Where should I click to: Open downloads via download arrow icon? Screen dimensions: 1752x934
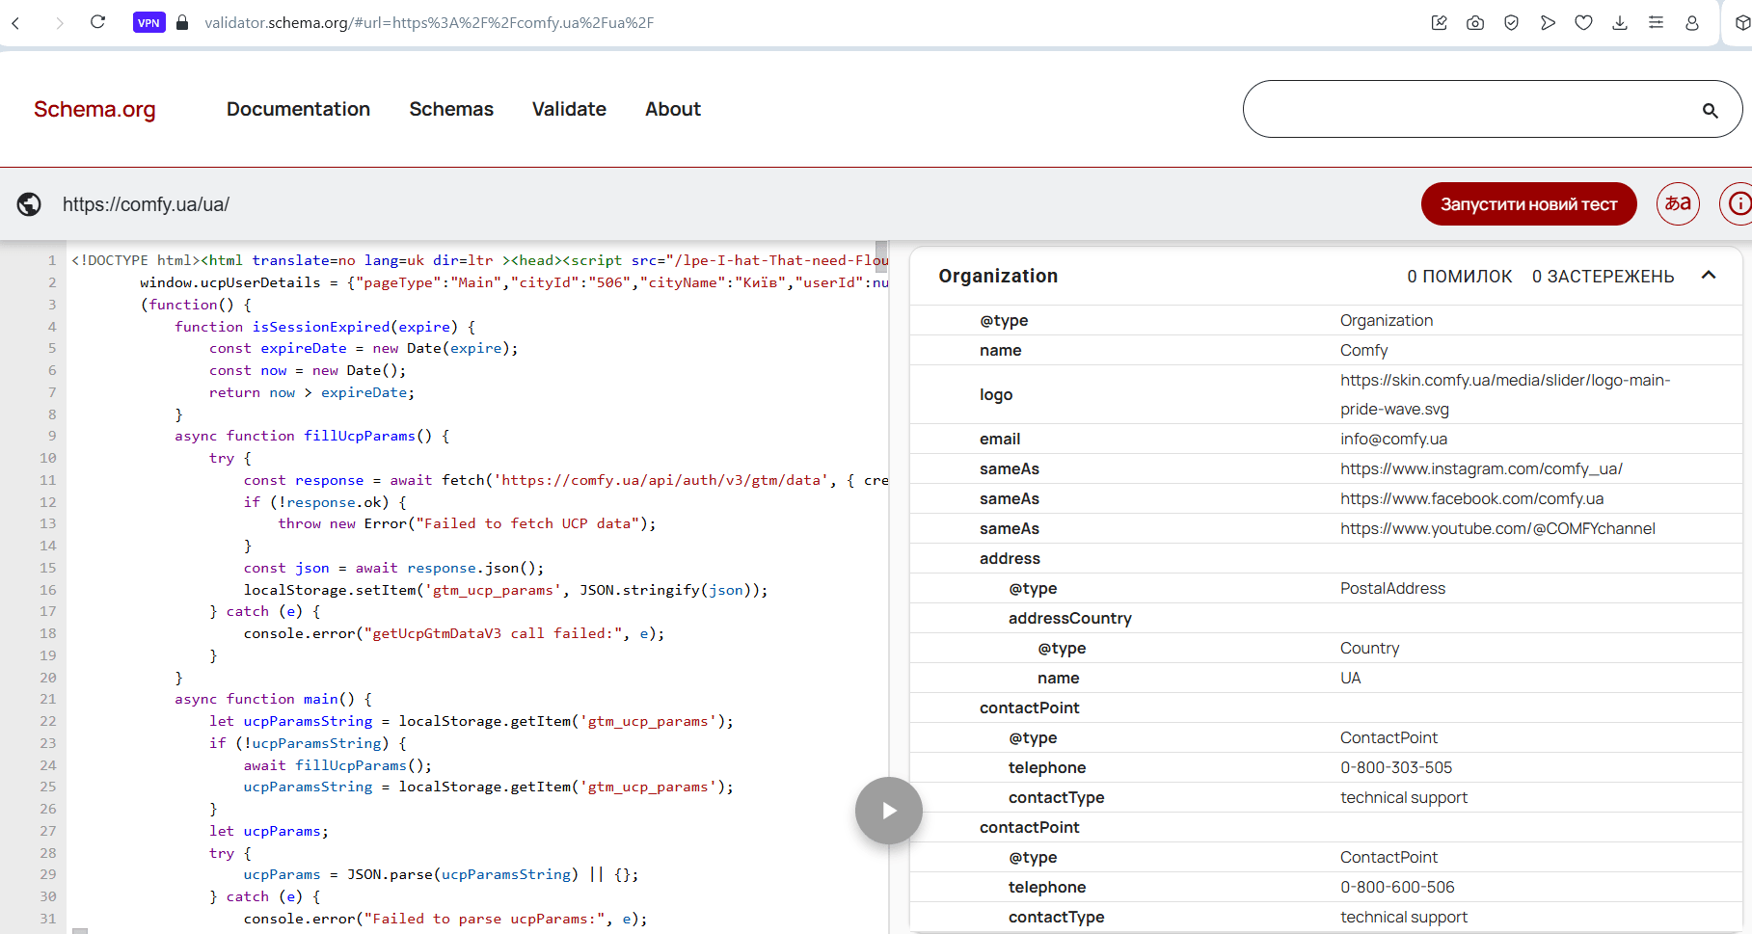pyautogui.click(x=1620, y=22)
